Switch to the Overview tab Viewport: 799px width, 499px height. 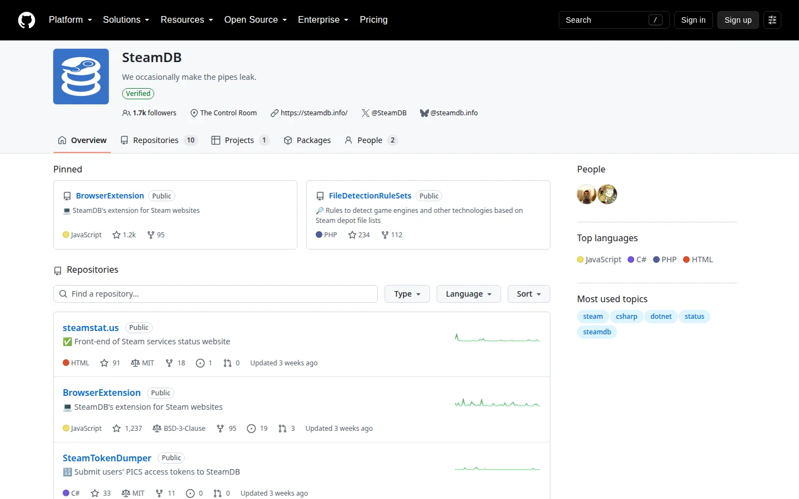82,140
